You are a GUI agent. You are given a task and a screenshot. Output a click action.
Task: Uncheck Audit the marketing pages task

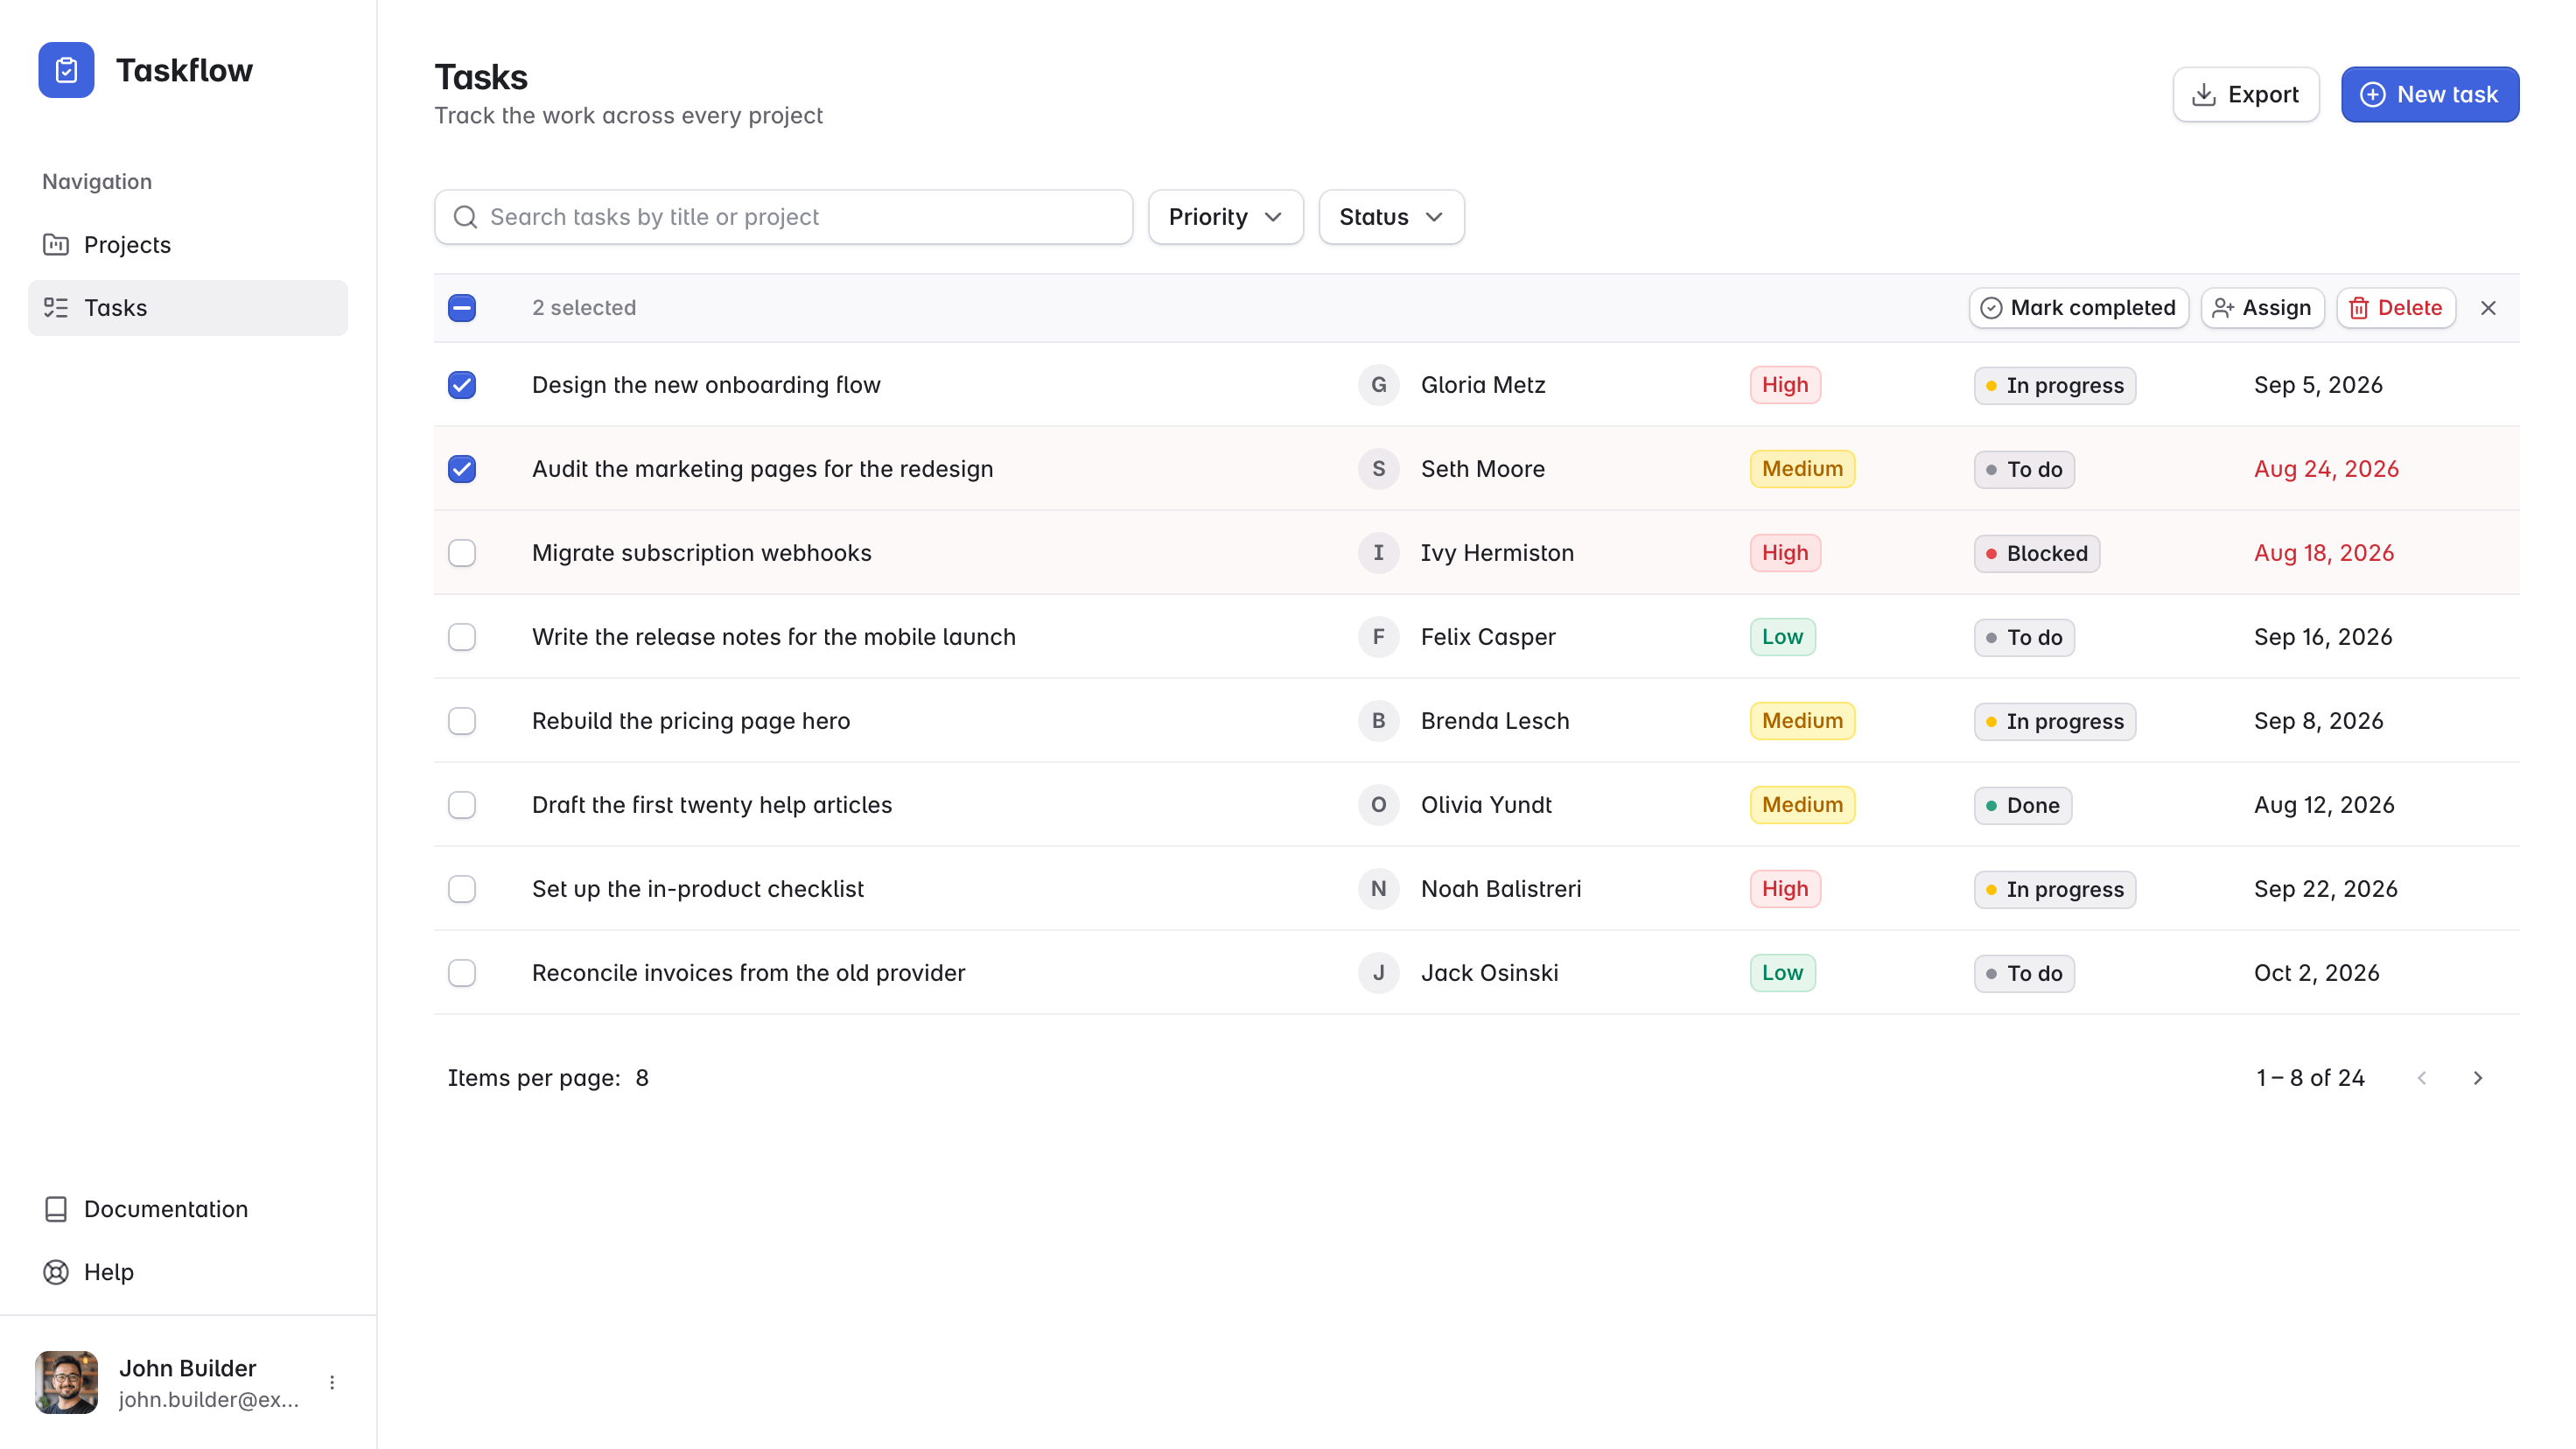point(462,469)
